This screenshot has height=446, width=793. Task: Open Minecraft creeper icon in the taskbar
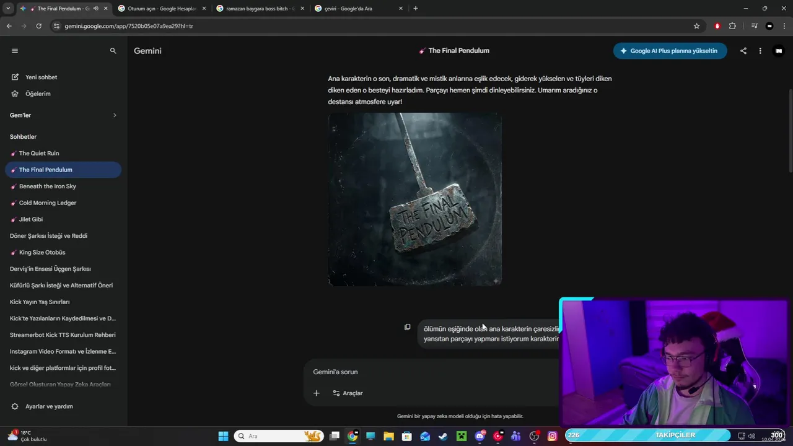pyautogui.click(x=461, y=436)
